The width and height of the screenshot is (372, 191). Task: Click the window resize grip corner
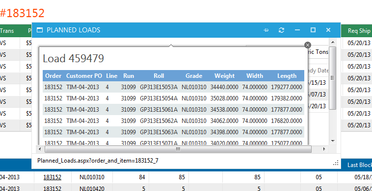click(x=336, y=163)
